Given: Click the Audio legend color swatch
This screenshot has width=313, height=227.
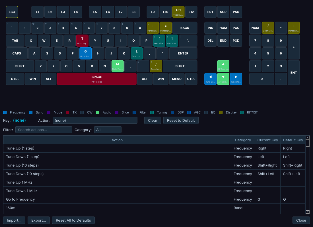Looking at the screenshot, I should tap(98, 112).
